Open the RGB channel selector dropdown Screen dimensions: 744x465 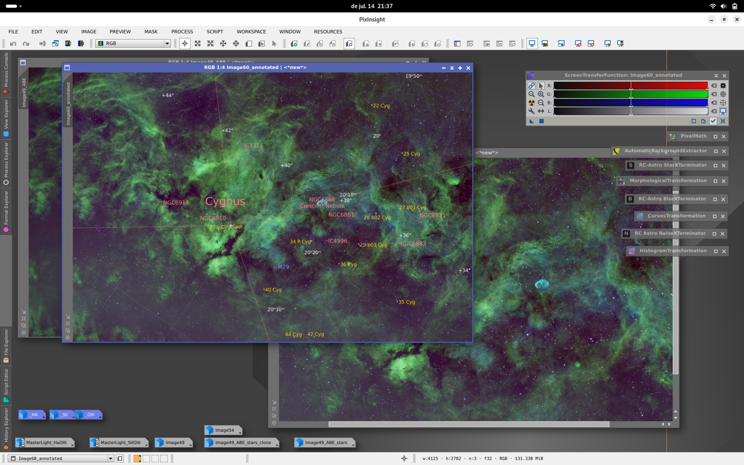(x=133, y=44)
